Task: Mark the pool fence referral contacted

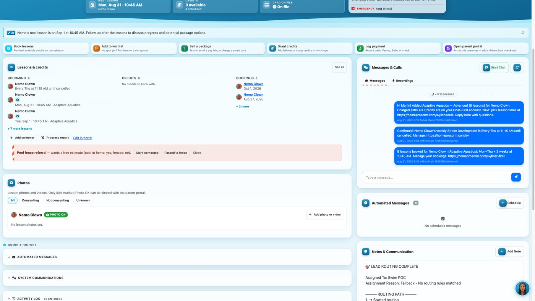Action: point(147,153)
